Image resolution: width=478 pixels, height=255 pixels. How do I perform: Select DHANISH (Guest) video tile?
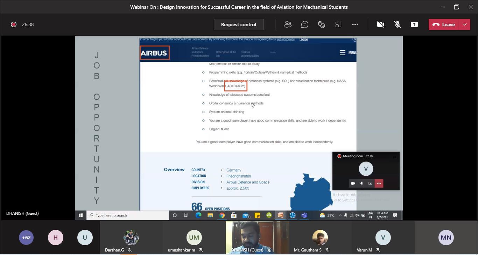[x=257, y=238]
